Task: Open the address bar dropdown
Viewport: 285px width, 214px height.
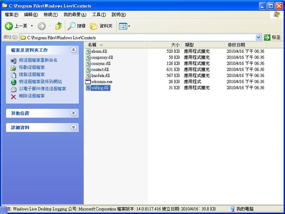Action: 258,38
